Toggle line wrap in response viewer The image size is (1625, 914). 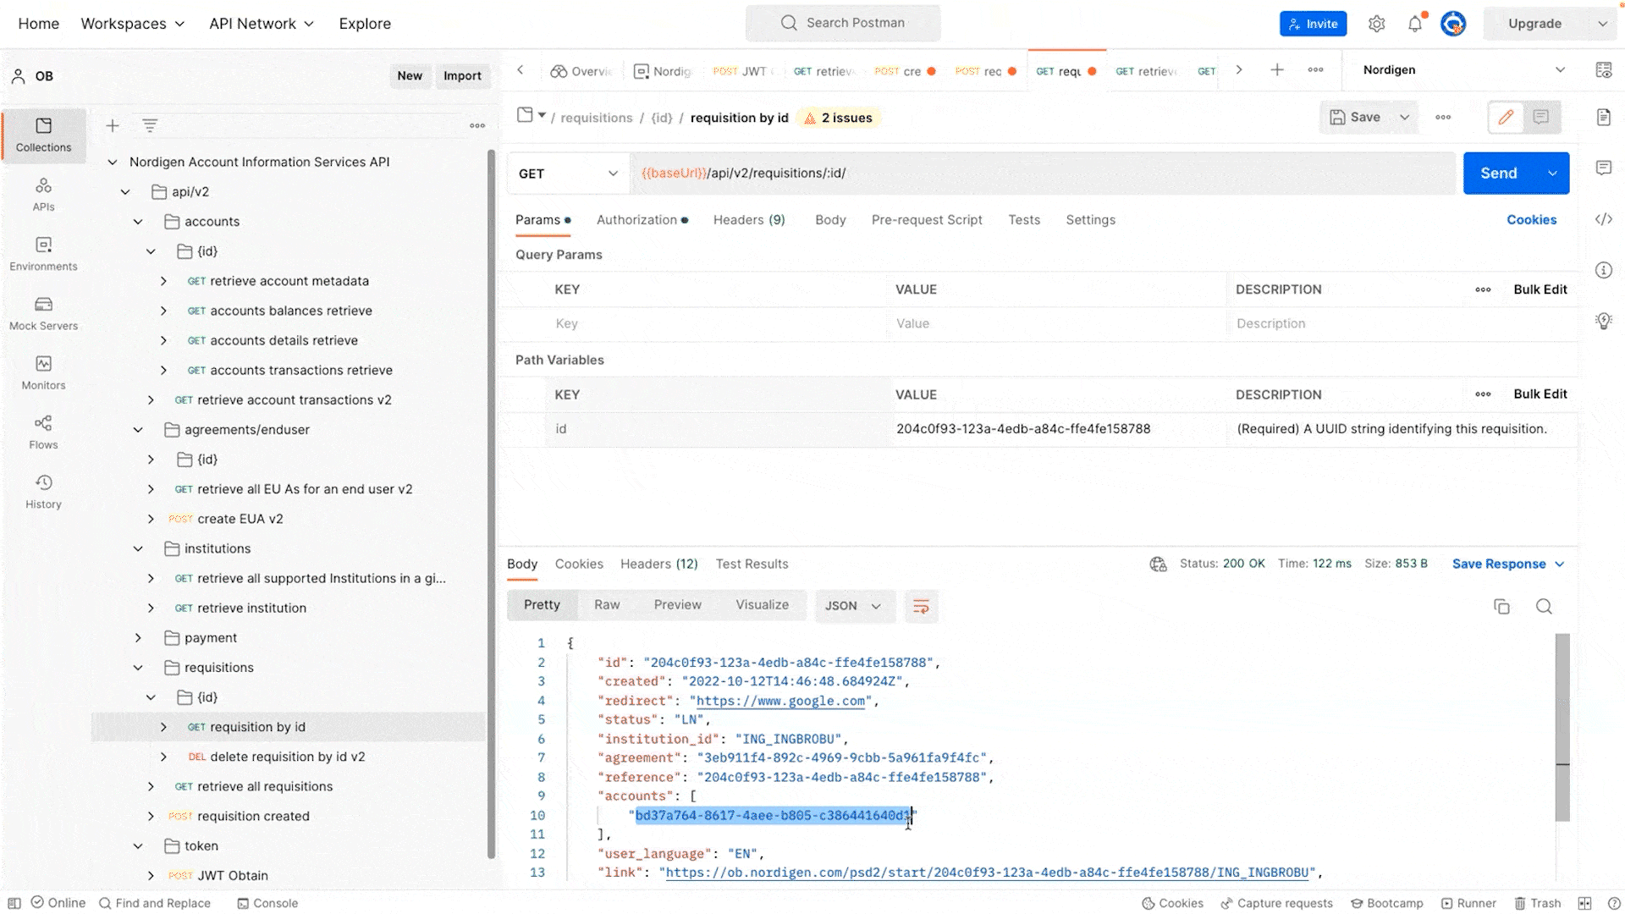[x=921, y=606]
